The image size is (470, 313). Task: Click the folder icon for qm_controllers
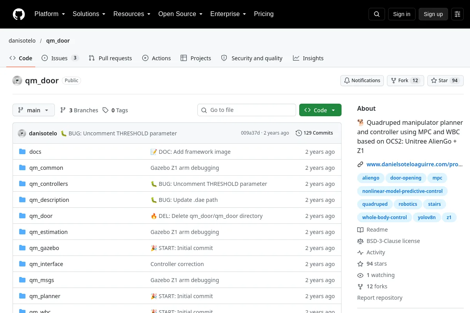(22, 183)
